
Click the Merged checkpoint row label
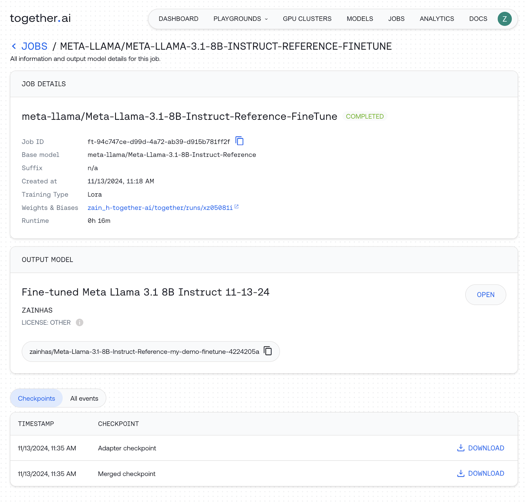127,474
